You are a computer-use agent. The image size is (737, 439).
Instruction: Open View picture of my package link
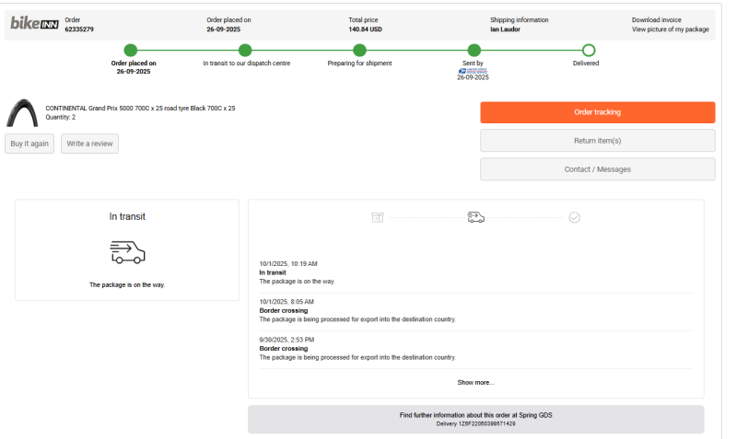click(670, 29)
